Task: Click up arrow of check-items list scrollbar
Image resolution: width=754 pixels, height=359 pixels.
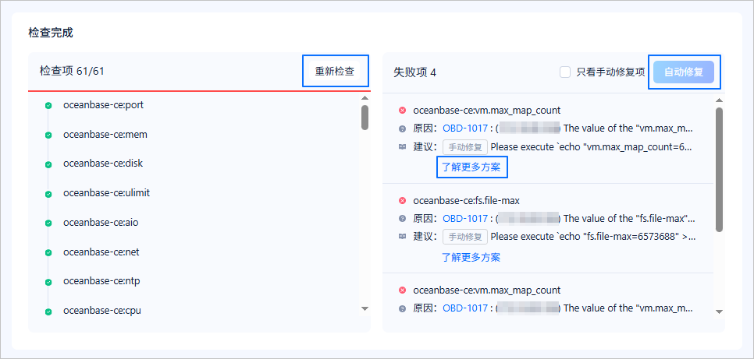Action: click(x=365, y=98)
